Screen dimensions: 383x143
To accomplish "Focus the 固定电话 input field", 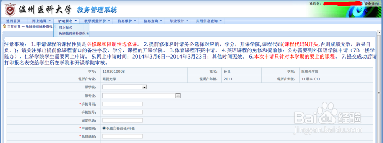I will [123, 120].
